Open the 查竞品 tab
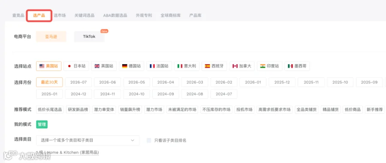This screenshot has width=386, height=163. [18, 15]
